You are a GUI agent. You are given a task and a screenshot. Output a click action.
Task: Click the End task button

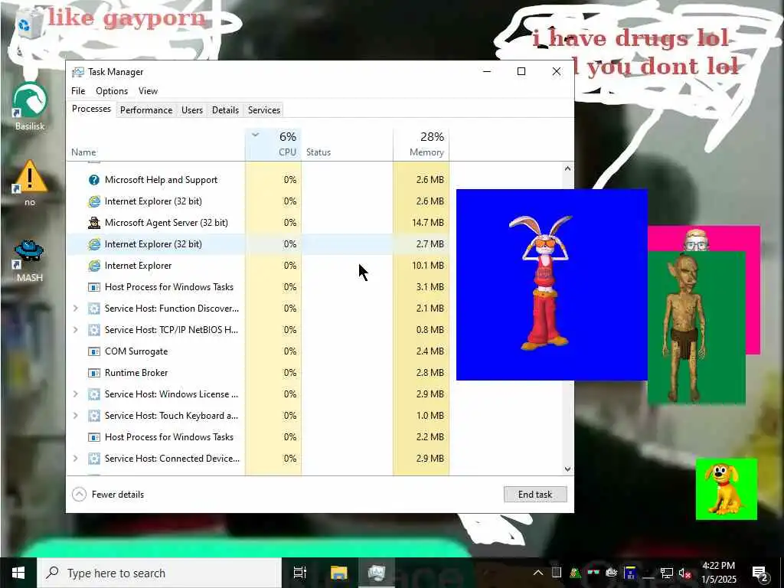pyautogui.click(x=535, y=495)
